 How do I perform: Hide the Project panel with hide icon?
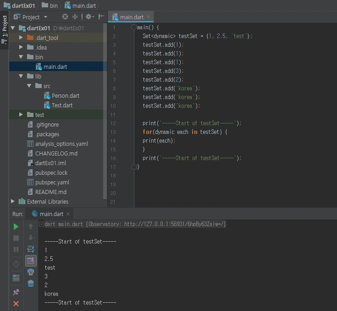[x=101, y=17]
